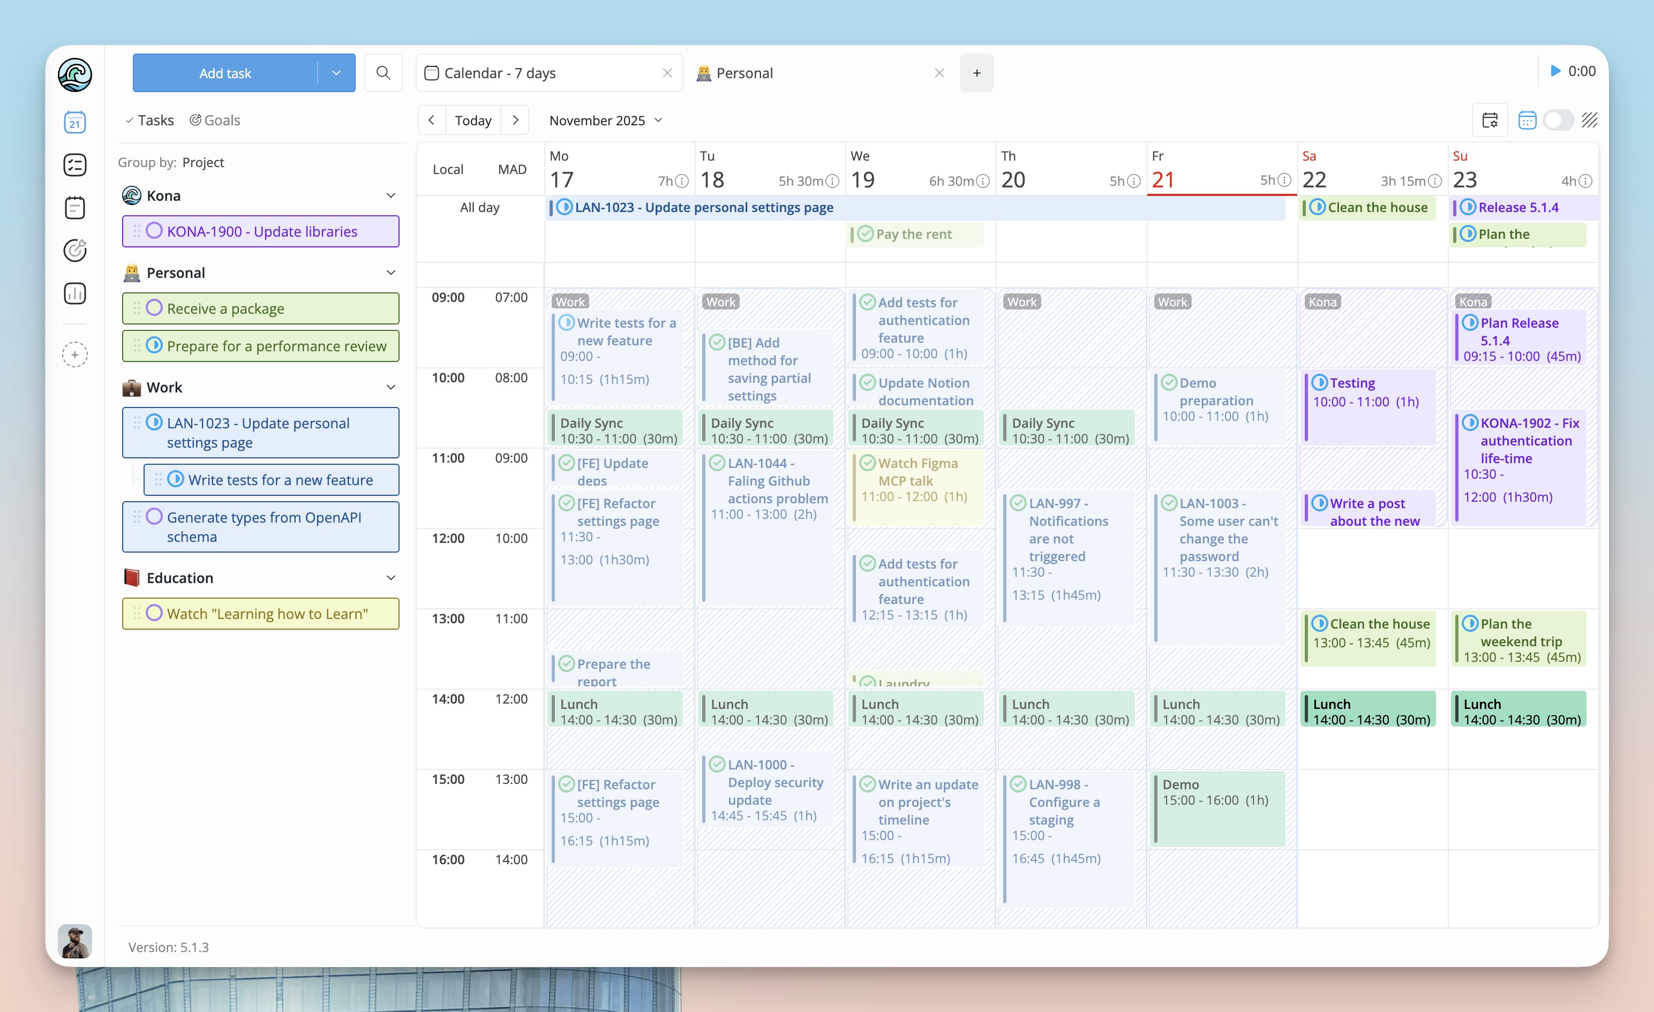Open the task list sidebar icon

(74, 165)
